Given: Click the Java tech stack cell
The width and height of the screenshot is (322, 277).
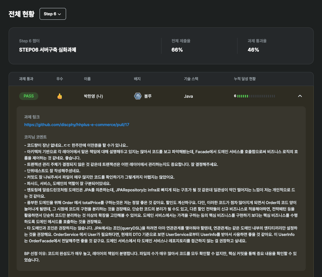Looking at the screenshot, I should point(188,96).
